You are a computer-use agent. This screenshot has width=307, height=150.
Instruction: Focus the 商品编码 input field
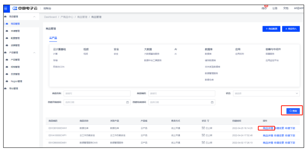[x=182, y=93]
